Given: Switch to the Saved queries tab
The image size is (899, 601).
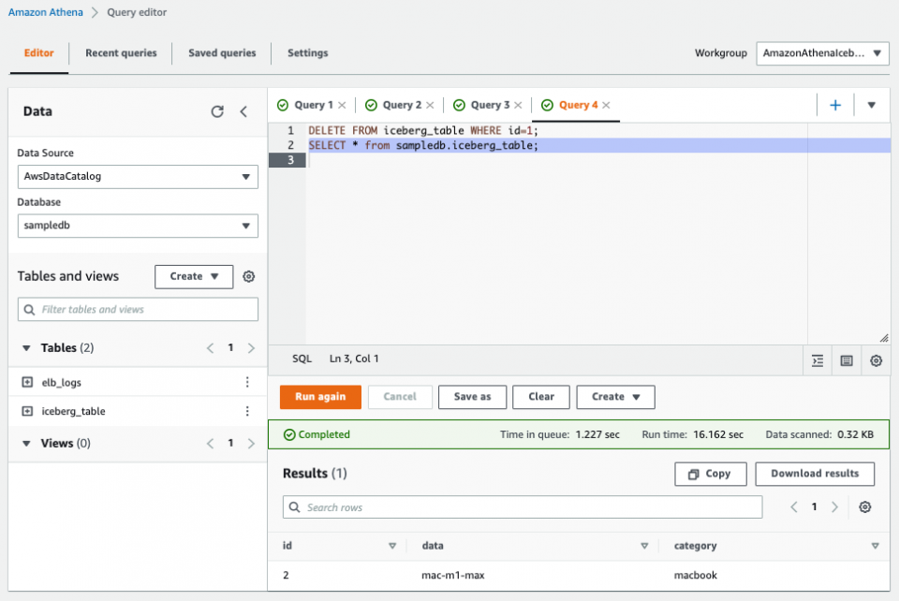Looking at the screenshot, I should pyautogui.click(x=221, y=53).
